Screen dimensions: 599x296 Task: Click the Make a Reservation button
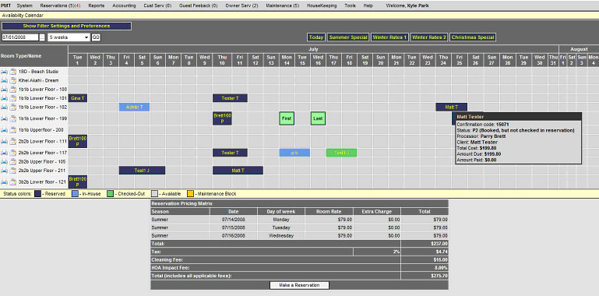pyautogui.click(x=299, y=285)
